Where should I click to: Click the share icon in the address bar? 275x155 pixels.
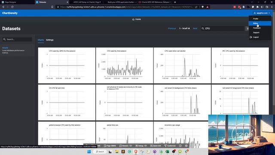coord(196,7)
